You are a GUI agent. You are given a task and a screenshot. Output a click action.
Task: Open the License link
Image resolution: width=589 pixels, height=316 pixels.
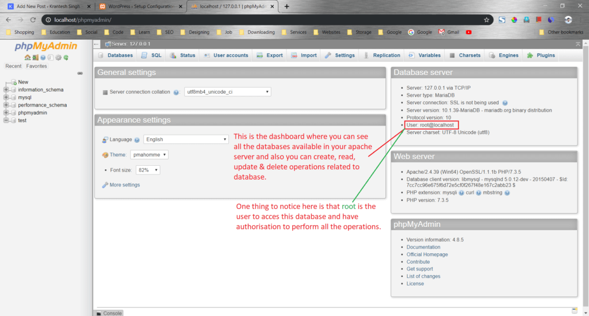[415, 284]
